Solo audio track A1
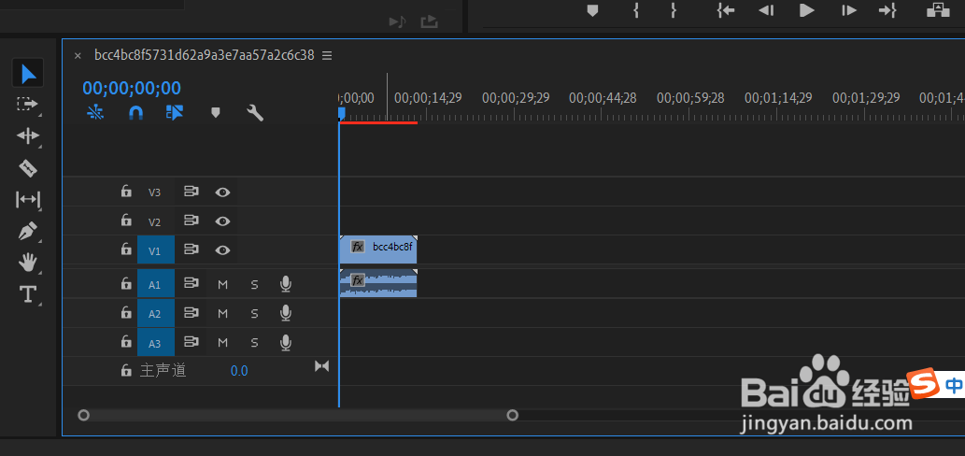This screenshot has height=456, width=965. pos(254,284)
